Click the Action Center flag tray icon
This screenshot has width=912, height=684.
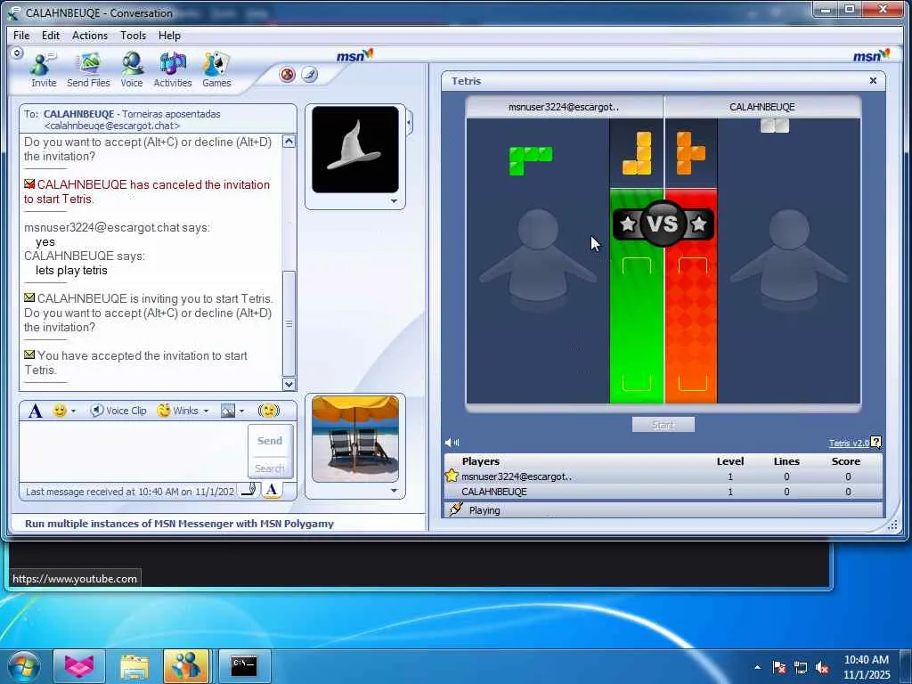(x=779, y=668)
